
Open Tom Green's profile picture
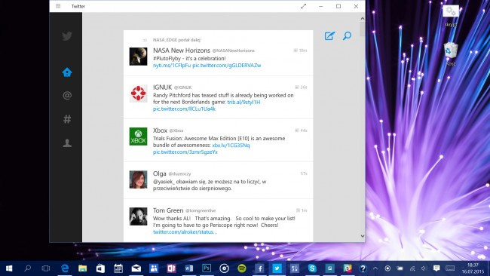tap(139, 216)
